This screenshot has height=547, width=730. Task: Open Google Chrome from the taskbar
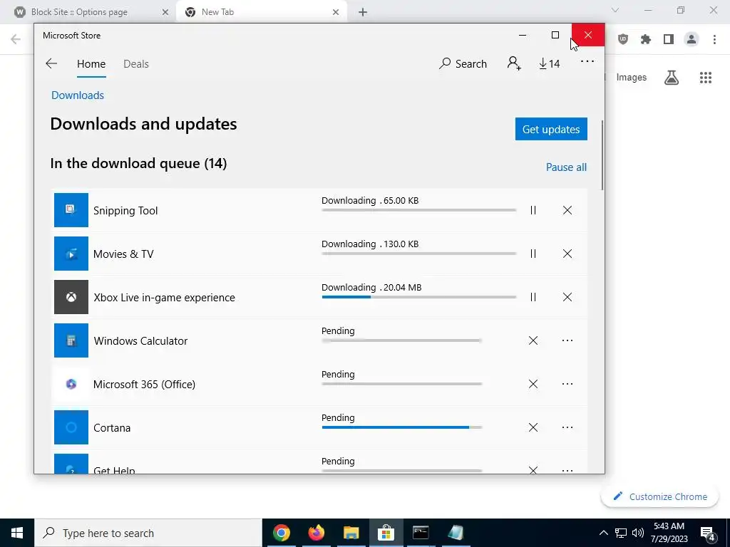281,533
